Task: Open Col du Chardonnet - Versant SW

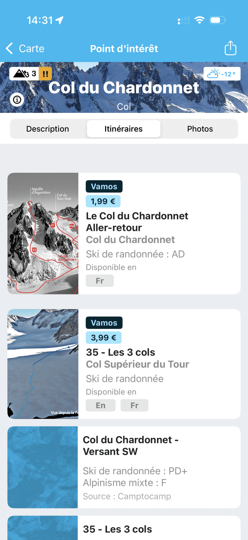Action: pyautogui.click(x=131, y=446)
